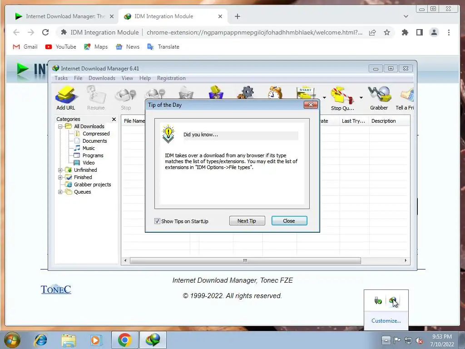This screenshot has width=465, height=349.
Task: Click the File Name column header
Action: click(x=134, y=121)
